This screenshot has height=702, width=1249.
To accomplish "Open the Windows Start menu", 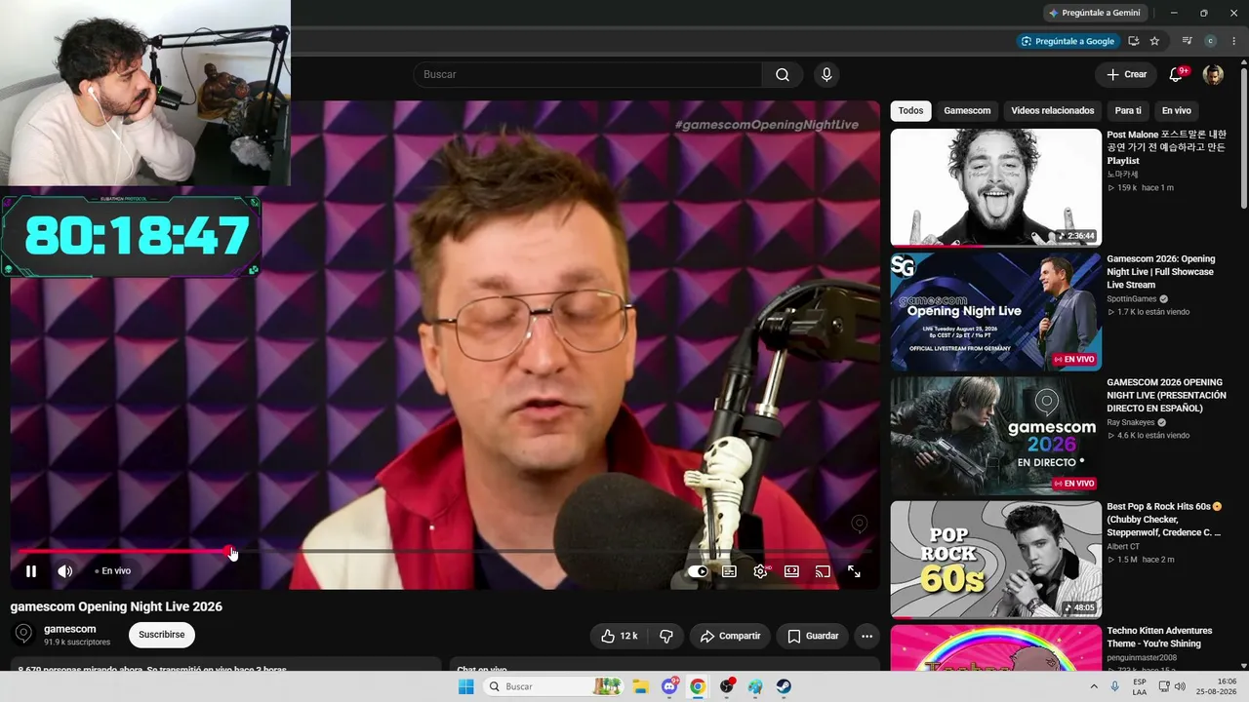I will click(466, 686).
